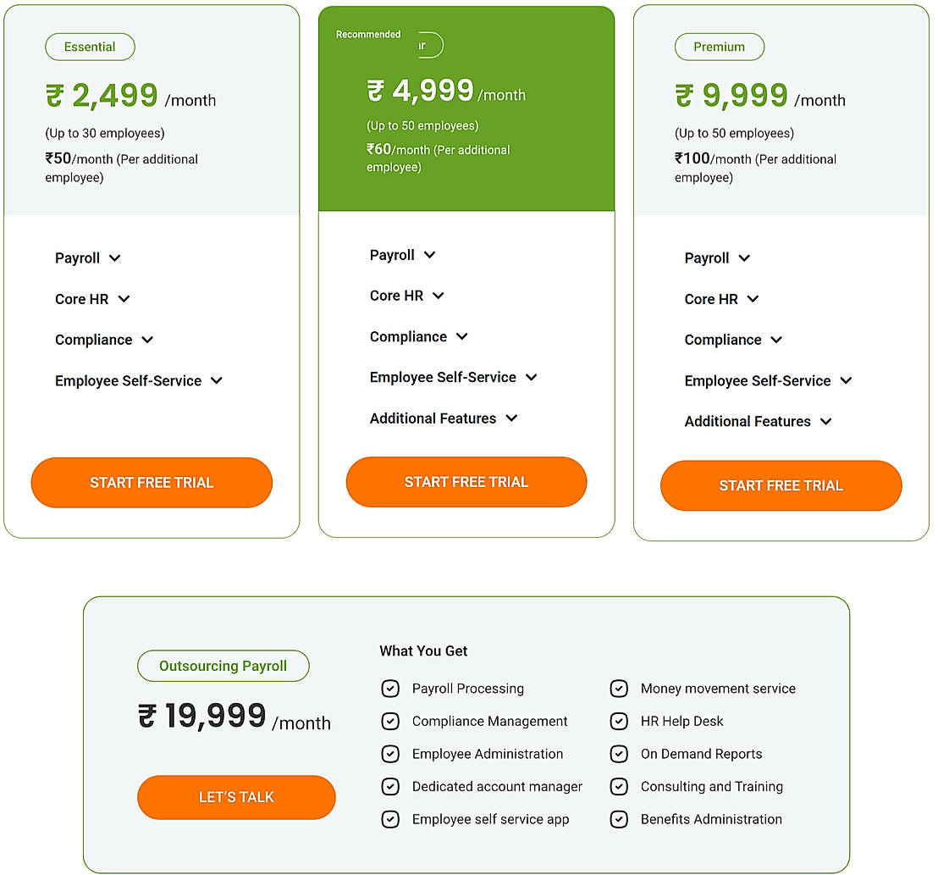Viewport: 938px width, 875px height.
Task: Click checkbox icon for Employee self service app
Action: point(390,819)
